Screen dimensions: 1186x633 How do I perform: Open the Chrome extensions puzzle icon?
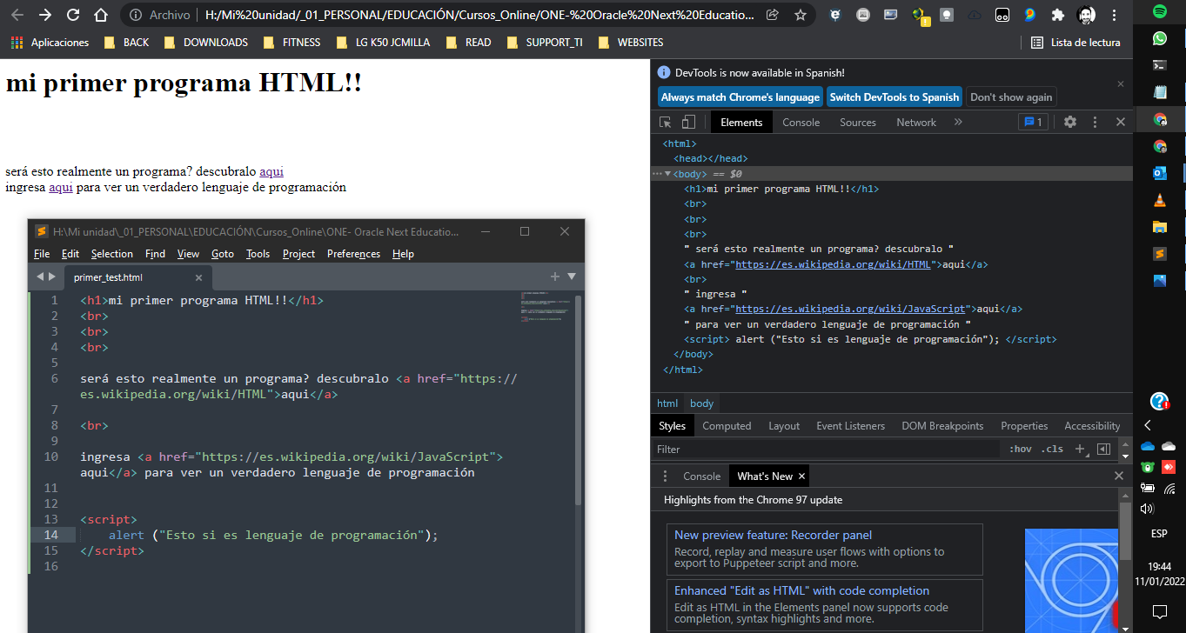pyautogui.click(x=1057, y=15)
